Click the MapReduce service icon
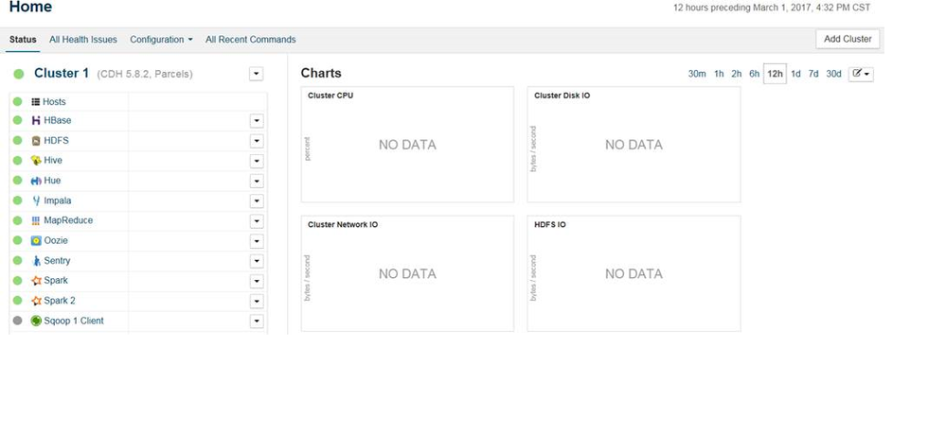Image resolution: width=946 pixels, height=435 pixels. tap(36, 220)
